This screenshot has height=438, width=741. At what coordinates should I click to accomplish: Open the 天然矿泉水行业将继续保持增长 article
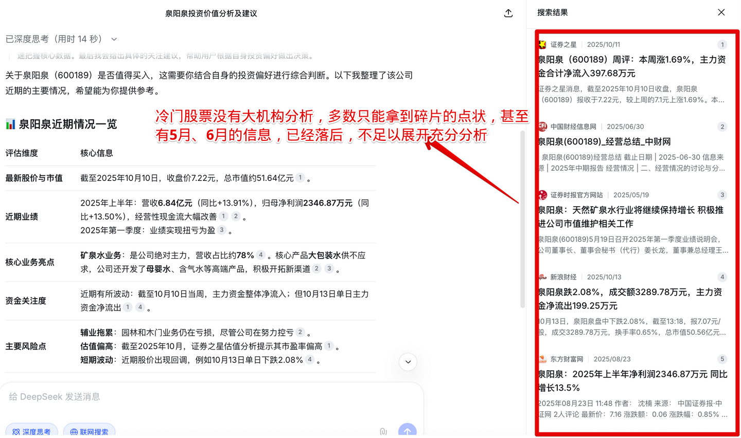click(x=632, y=216)
